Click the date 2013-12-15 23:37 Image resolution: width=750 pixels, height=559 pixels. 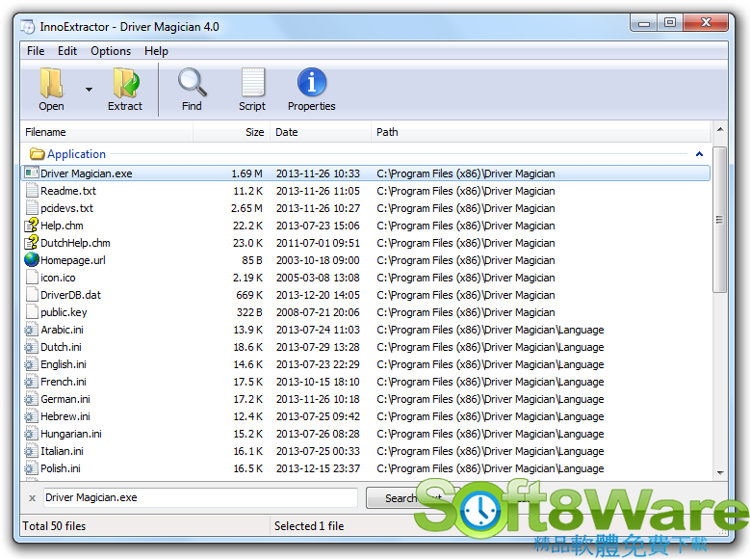pyautogui.click(x=318, y=468)
